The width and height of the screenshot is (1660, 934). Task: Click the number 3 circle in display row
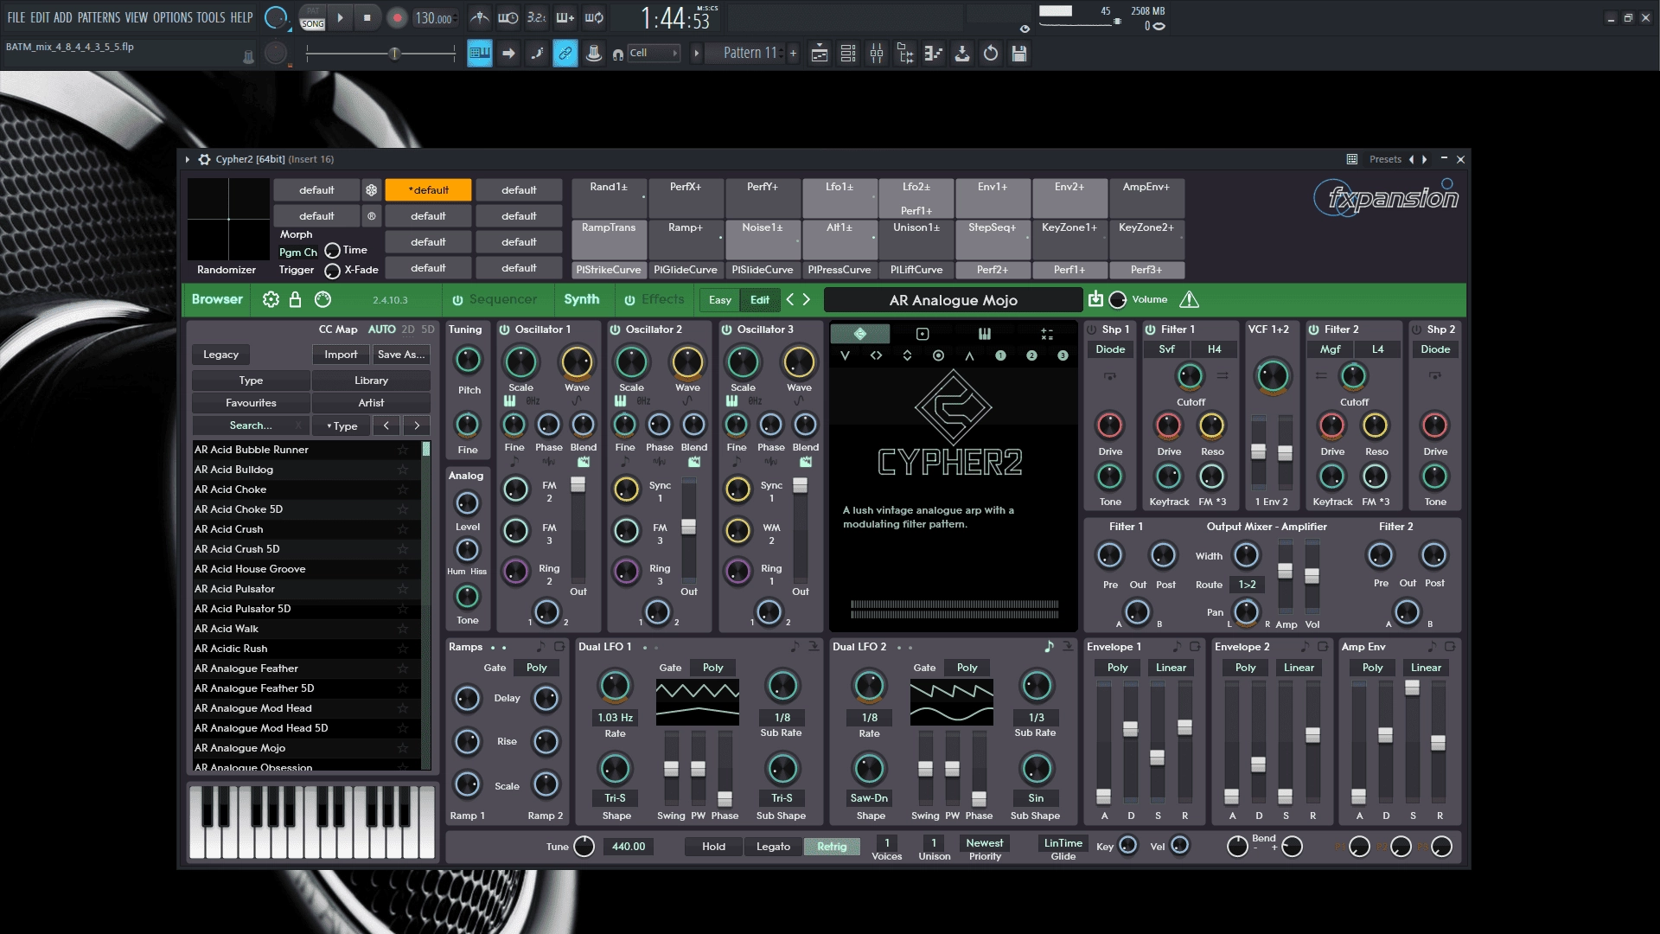[1063, 355]
